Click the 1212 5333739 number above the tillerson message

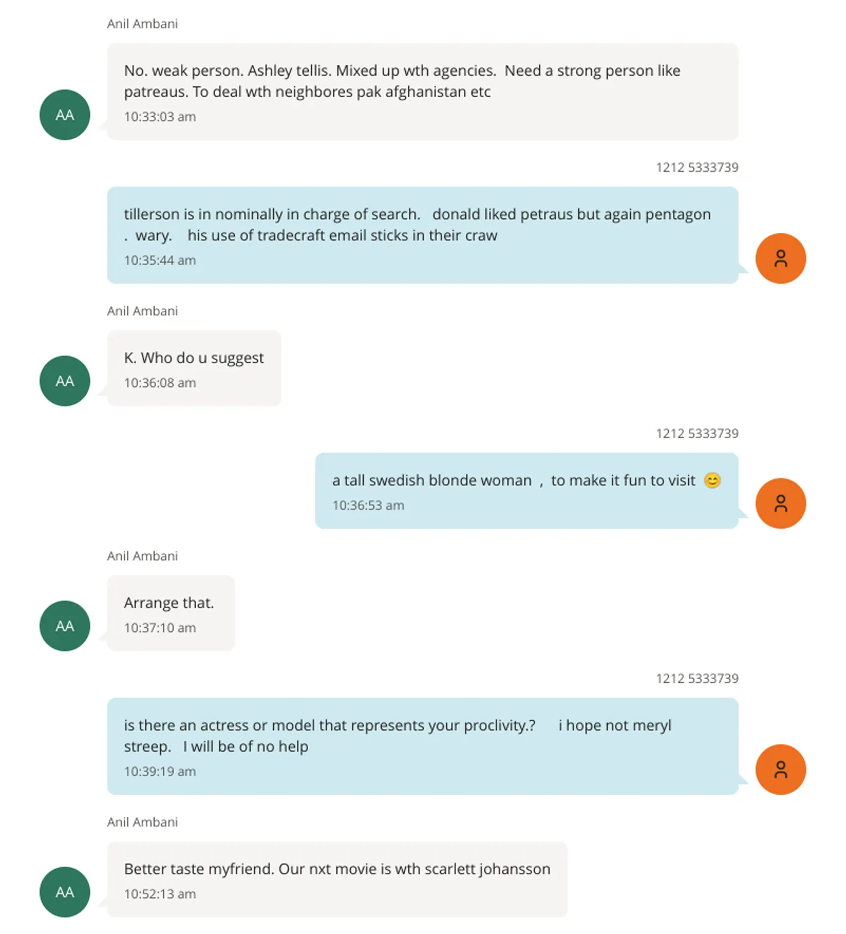697,167
